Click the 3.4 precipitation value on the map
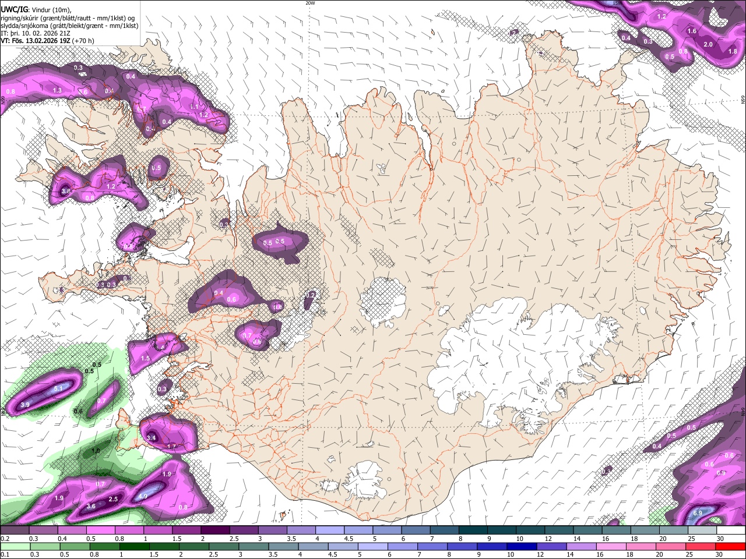The image size is (746, 559). pos(152,437)
